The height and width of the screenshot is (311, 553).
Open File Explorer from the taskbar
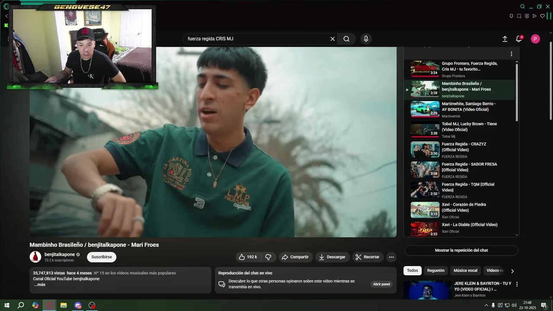point(64,305)
